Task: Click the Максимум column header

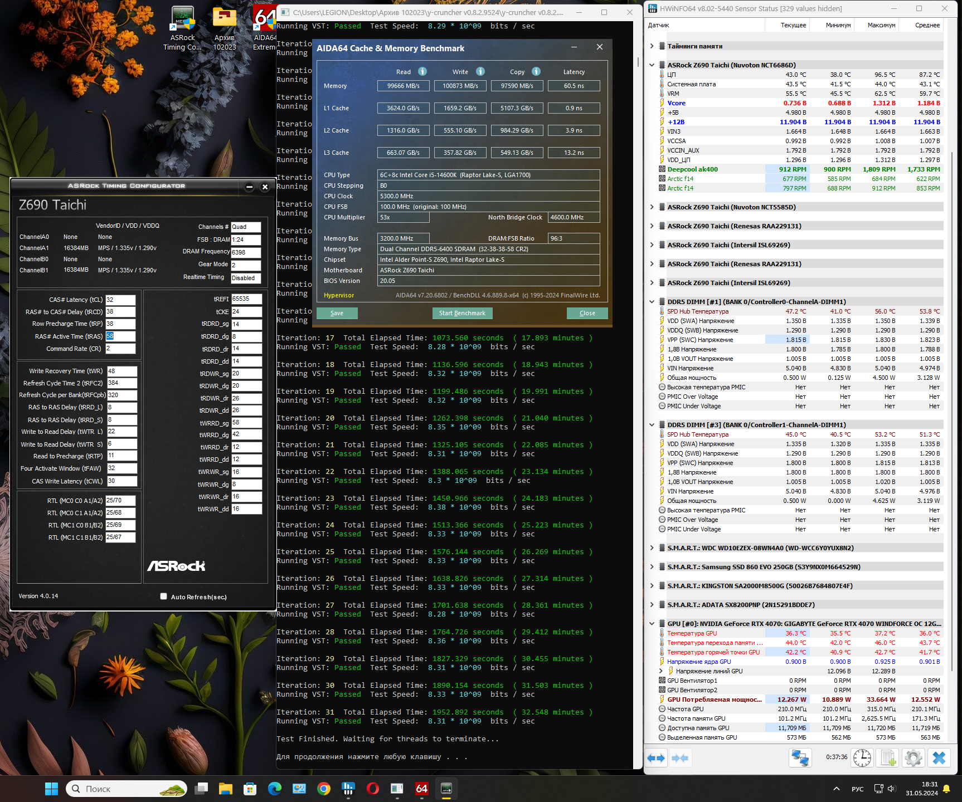Action: (876, 25)
